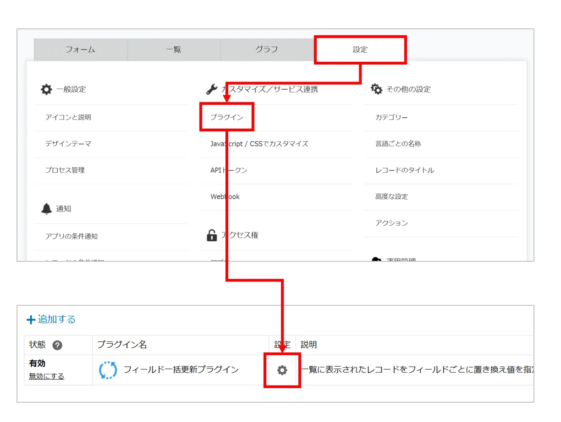
Task: Switch to the 一覧 tab
Action: pyautogui.click(x=174, y=49)
